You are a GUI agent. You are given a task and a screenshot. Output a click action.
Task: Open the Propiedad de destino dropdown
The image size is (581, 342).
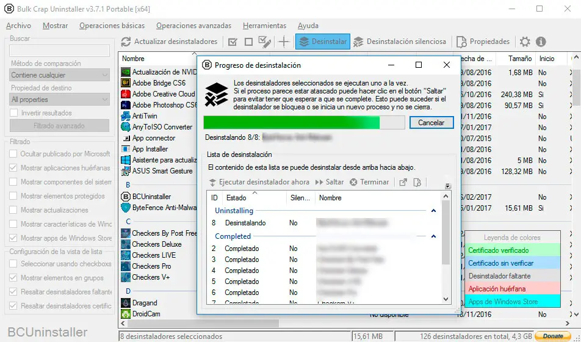click(x=60, y=100)
